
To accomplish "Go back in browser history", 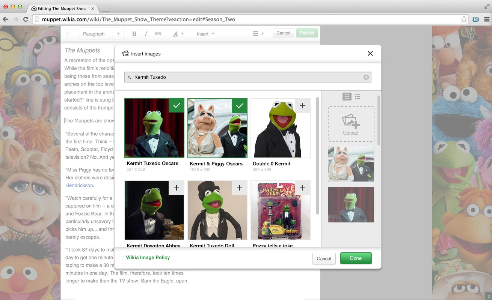I will pos(6,19).
